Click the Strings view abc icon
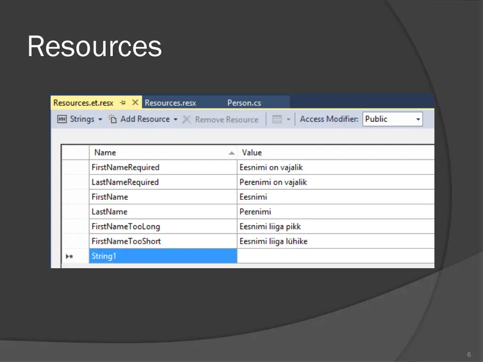 (62, 119)
